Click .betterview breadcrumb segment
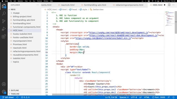 (x=97, y=10)
